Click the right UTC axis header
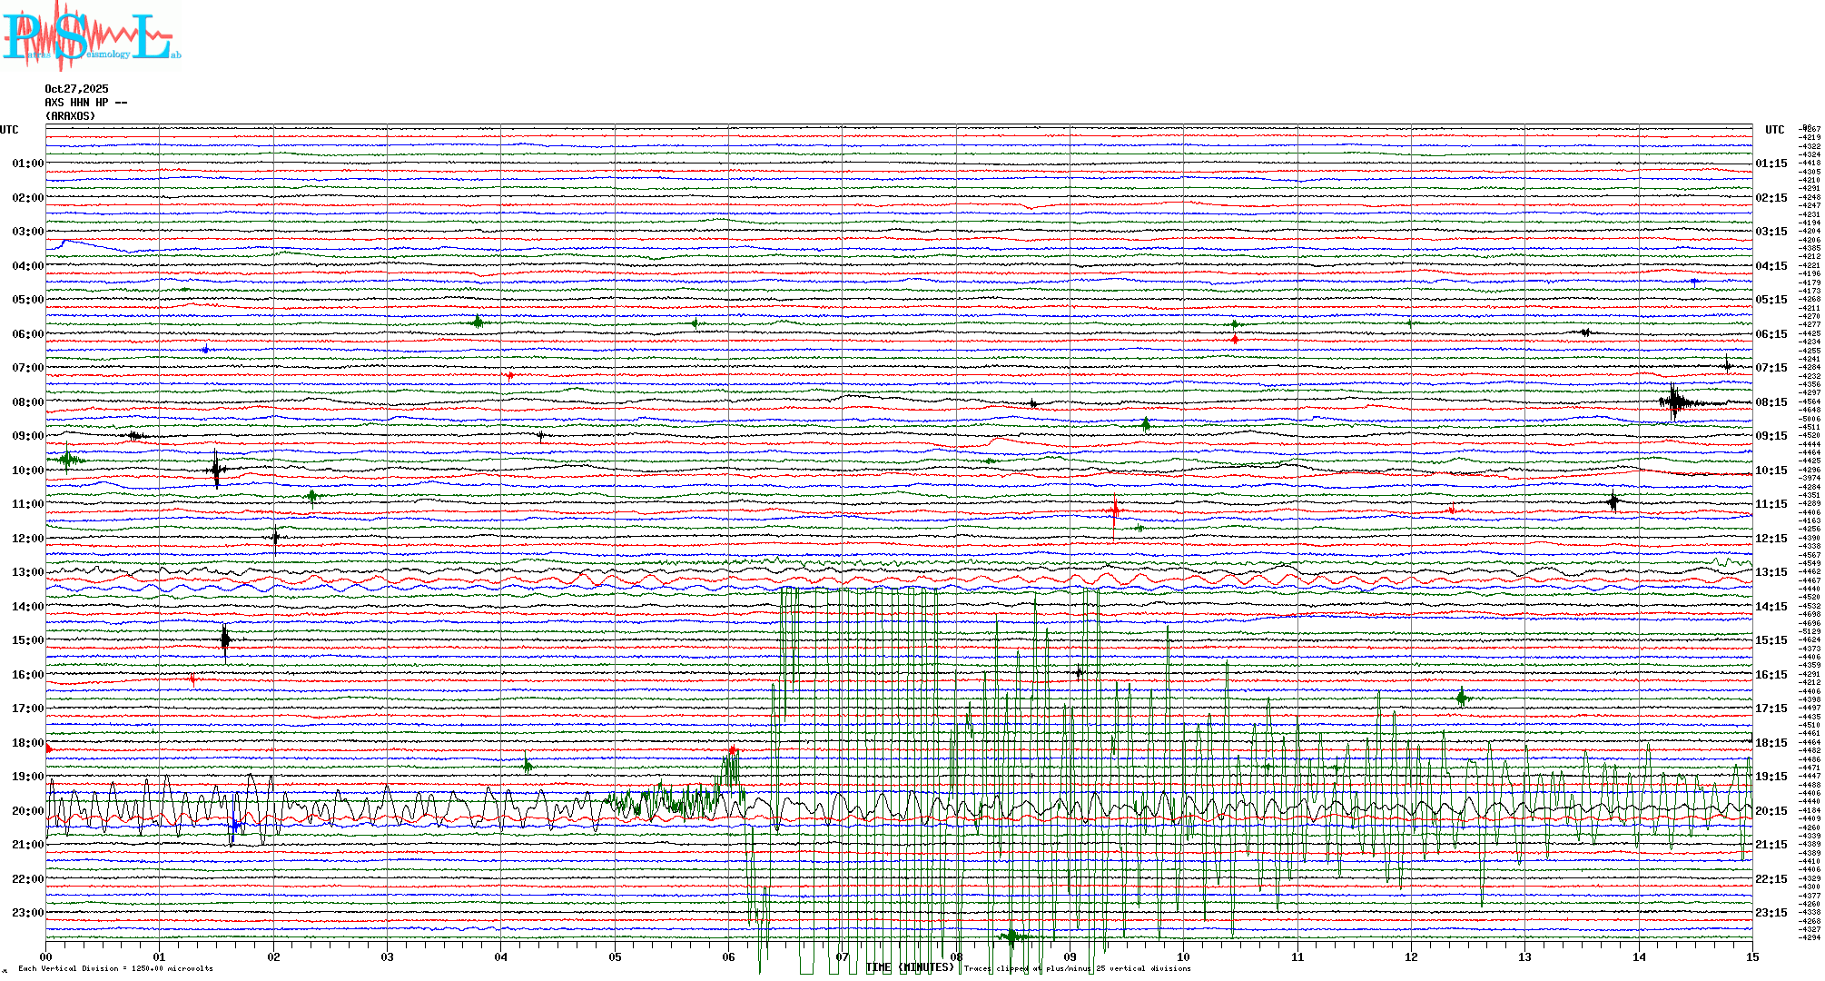 pos(1774,130)
